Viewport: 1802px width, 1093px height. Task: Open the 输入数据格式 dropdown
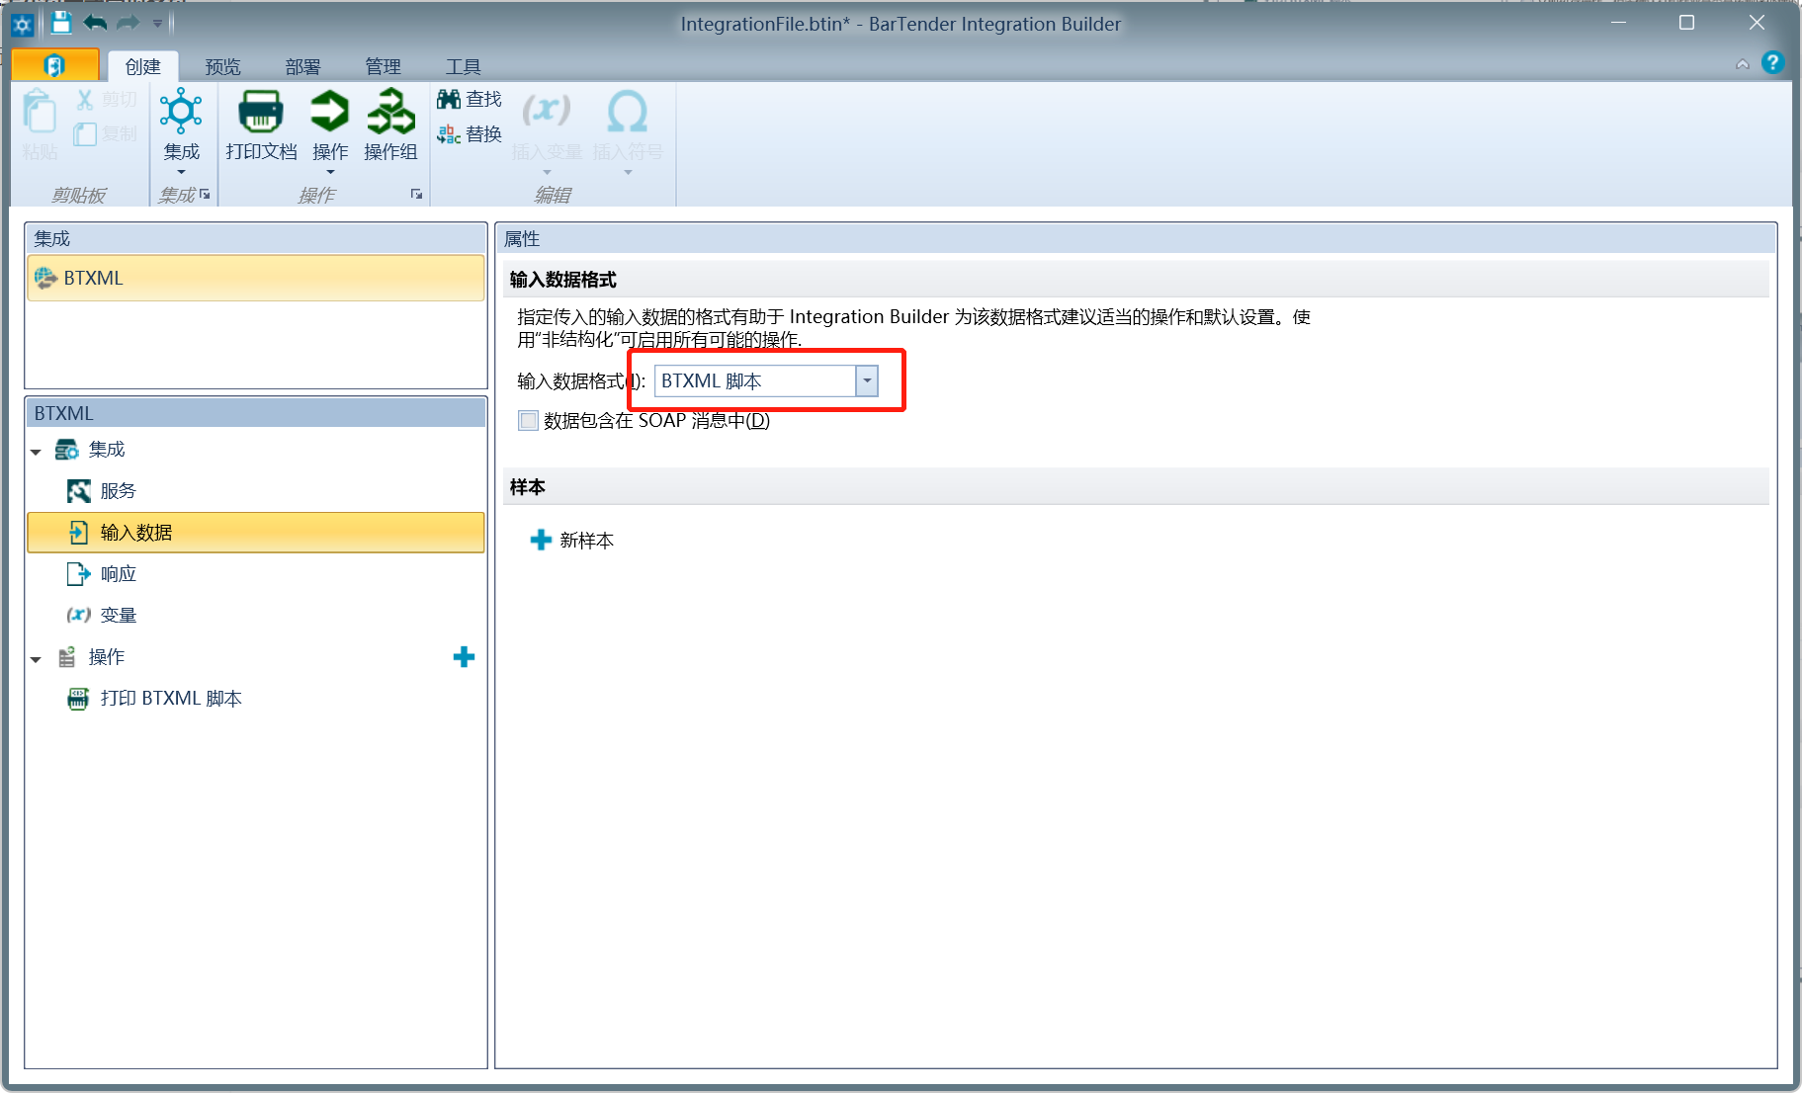tap(866, 381)
